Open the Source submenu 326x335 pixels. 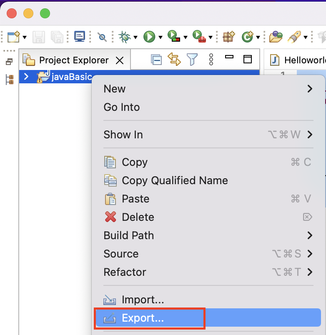point(208,254)
